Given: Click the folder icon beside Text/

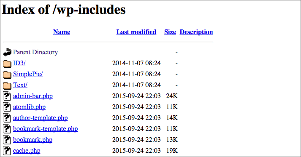Looking at the screenshot, I should tap(7, 85).
